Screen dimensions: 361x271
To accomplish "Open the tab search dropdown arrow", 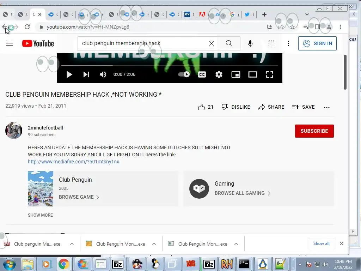I will pos(307,14).
